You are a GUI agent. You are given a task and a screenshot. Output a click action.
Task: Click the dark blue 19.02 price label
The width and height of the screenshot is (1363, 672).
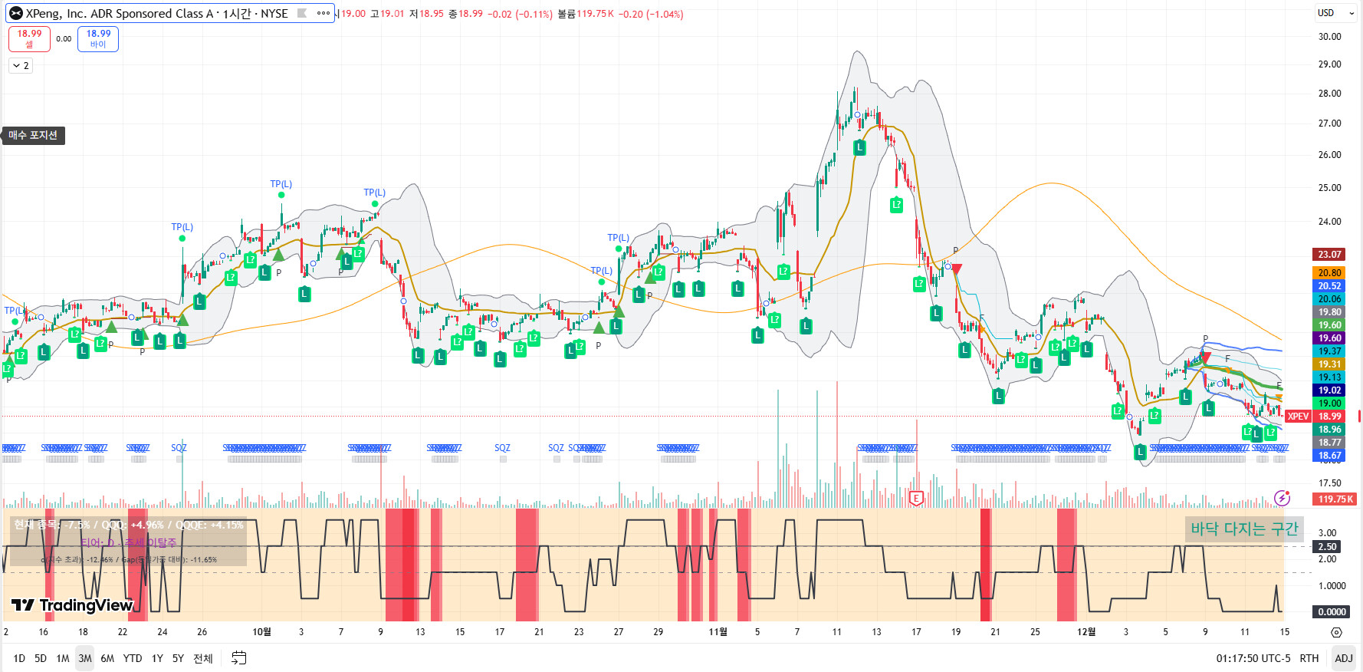click(1329, 390)
